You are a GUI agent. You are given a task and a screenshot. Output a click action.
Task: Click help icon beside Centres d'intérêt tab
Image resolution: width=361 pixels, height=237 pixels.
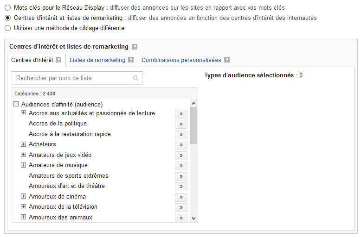[x=59, y=60]
